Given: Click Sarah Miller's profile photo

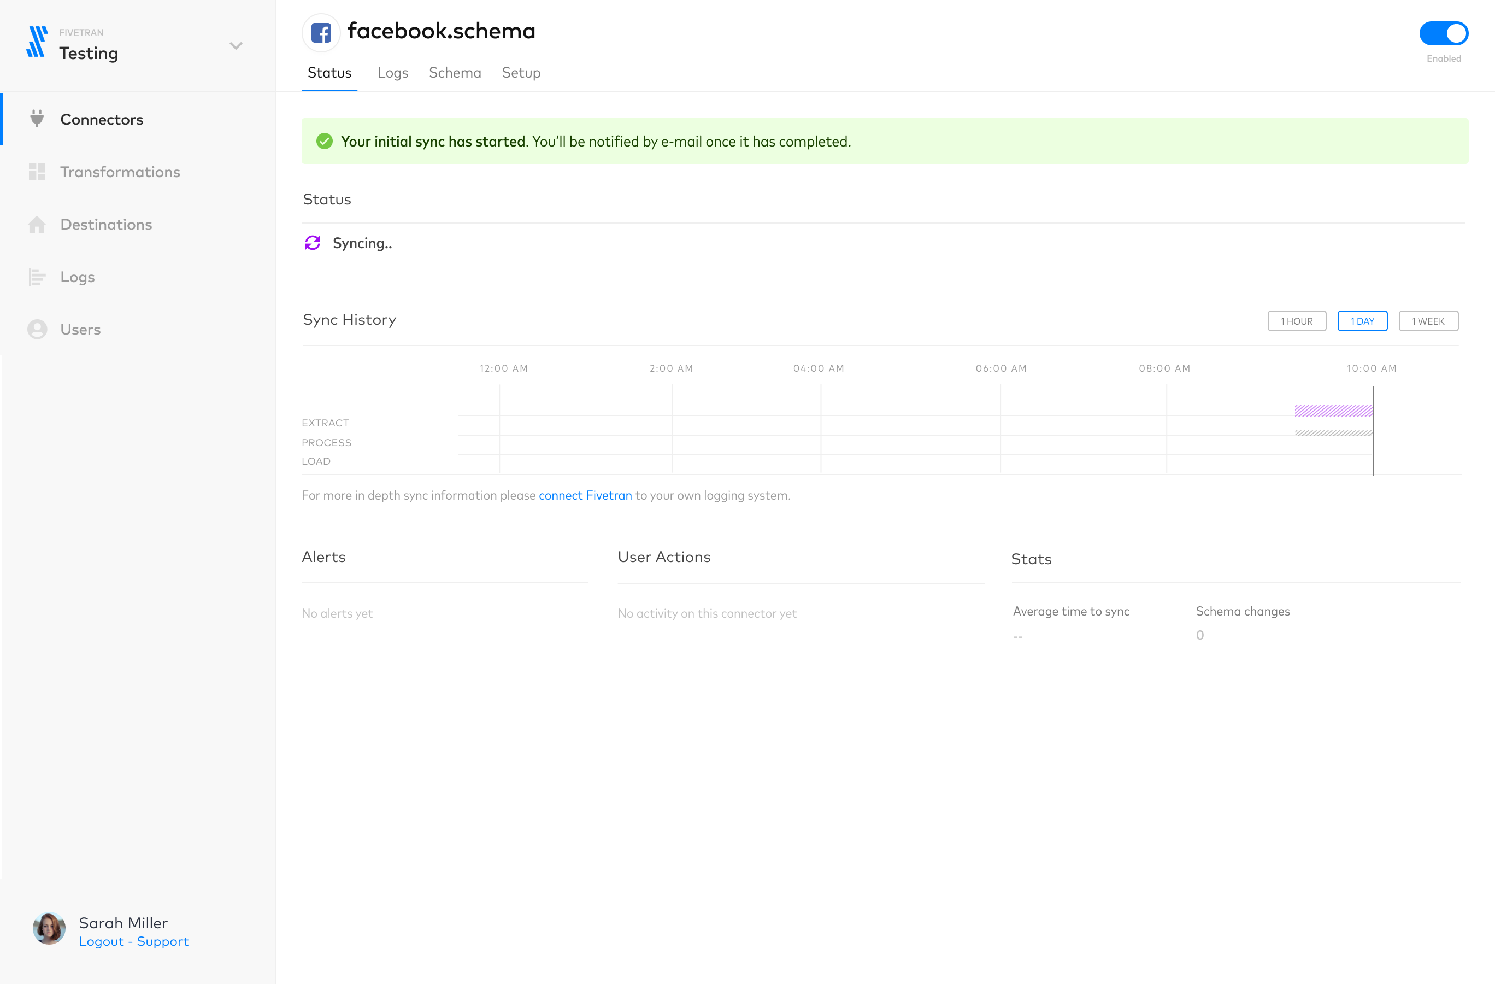Looking at the screenshot, I should [49, 929].
